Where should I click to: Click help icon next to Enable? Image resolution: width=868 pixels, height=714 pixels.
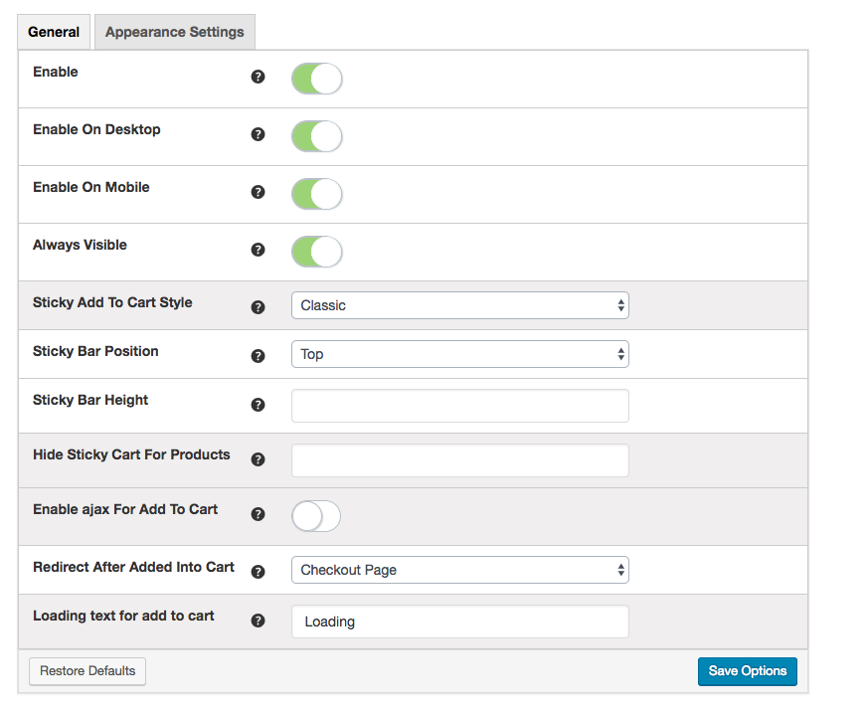pyautogui.click(x=259, y=77)
